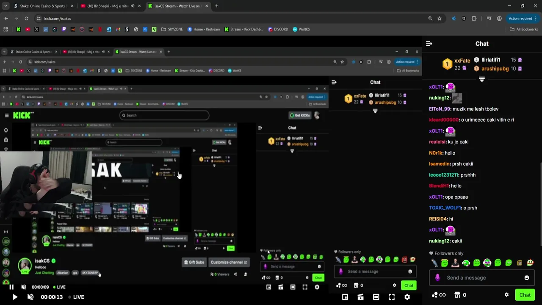
Task: Open the DISCORD bookmark
Action: pos(278,29)
